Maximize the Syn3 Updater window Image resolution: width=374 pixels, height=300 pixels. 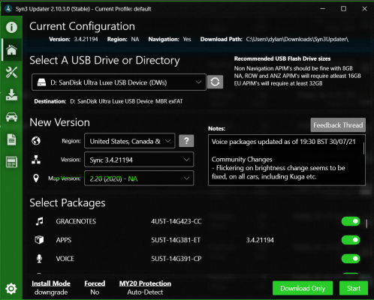point(344,9)
